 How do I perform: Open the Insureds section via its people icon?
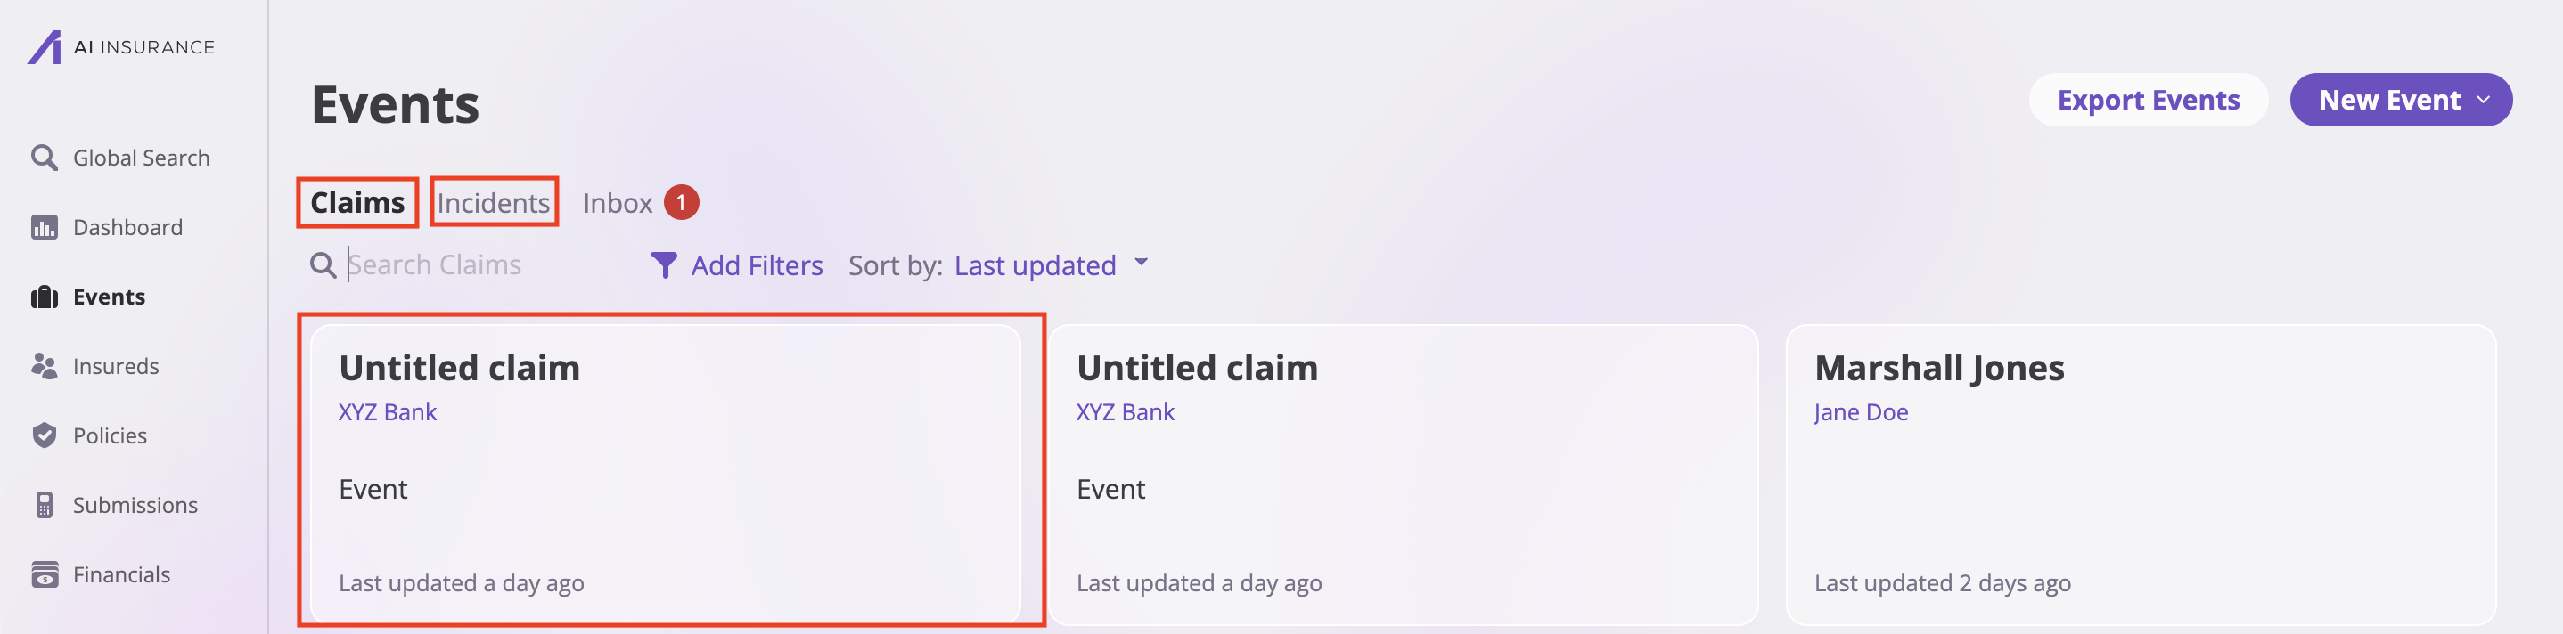pos(45,366)
